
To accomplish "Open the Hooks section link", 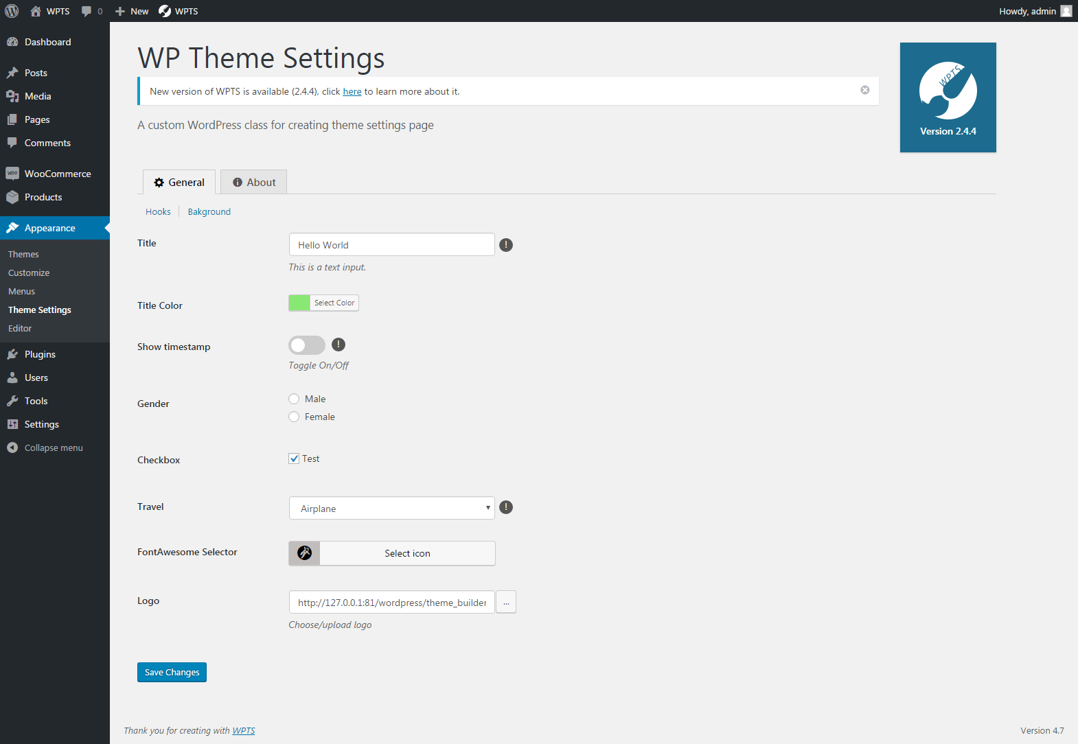I will click(x=158, y=211).
